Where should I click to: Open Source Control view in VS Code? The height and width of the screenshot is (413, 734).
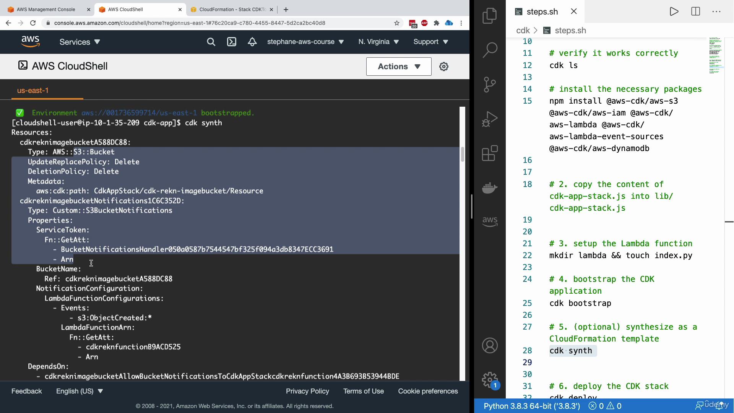tap(490, 85)
